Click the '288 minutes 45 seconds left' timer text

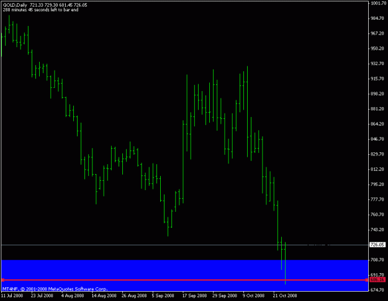[40, 10]
